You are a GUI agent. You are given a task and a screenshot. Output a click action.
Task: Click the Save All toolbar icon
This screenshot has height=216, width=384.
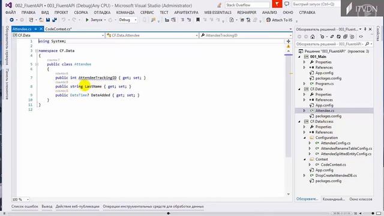coord(55,20)
